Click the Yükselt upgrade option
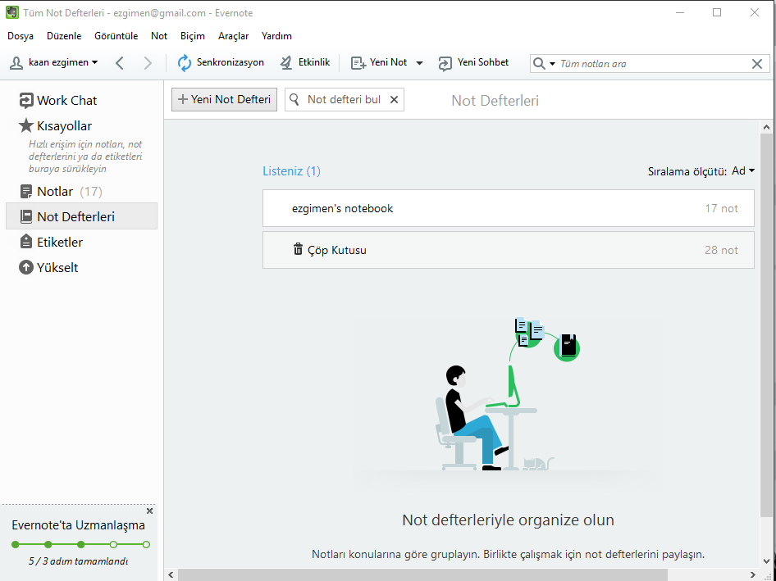Viewport: 776px width, 581px height. pos(52,267)
